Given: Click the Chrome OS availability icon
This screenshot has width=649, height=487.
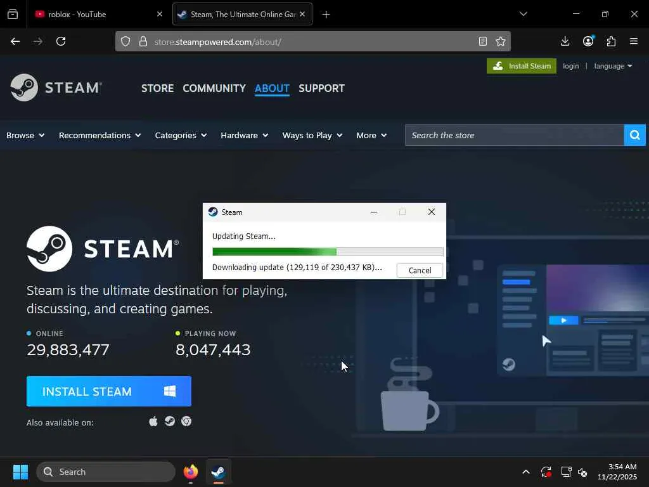Looking at the screenshot, I should coord(186,421).
